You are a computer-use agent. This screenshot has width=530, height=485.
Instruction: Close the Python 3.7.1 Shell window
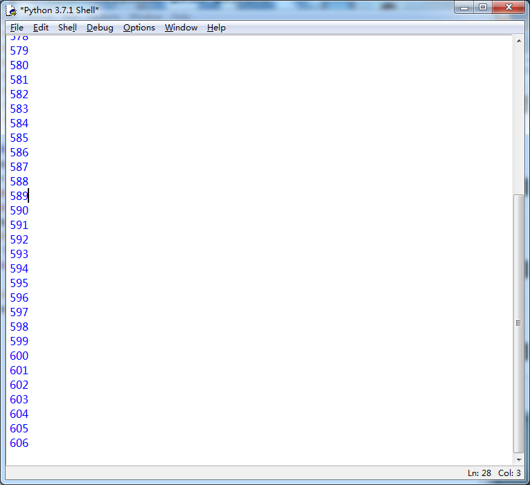pyautogui.click(x=509, y=8)
